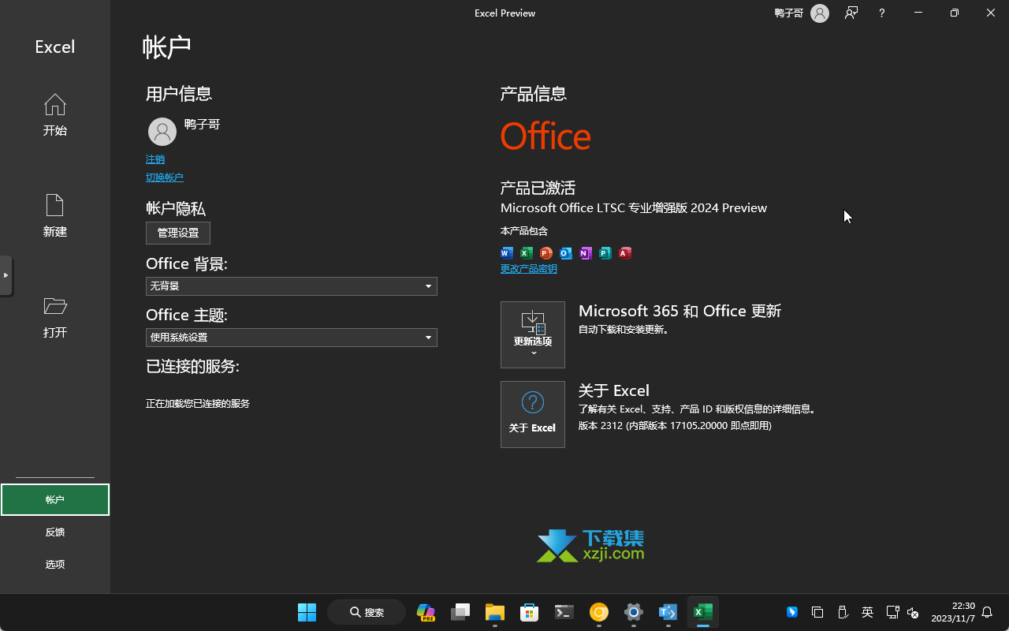Click the Publisher product icon
Image resolution: width=1009 pixels, height=631 pixels.
point(605,253)
